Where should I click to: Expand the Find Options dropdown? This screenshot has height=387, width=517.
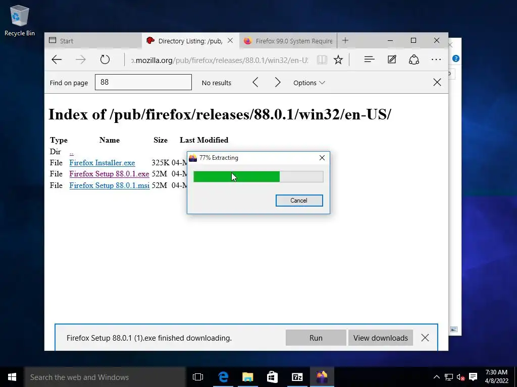tap(309, 83)
